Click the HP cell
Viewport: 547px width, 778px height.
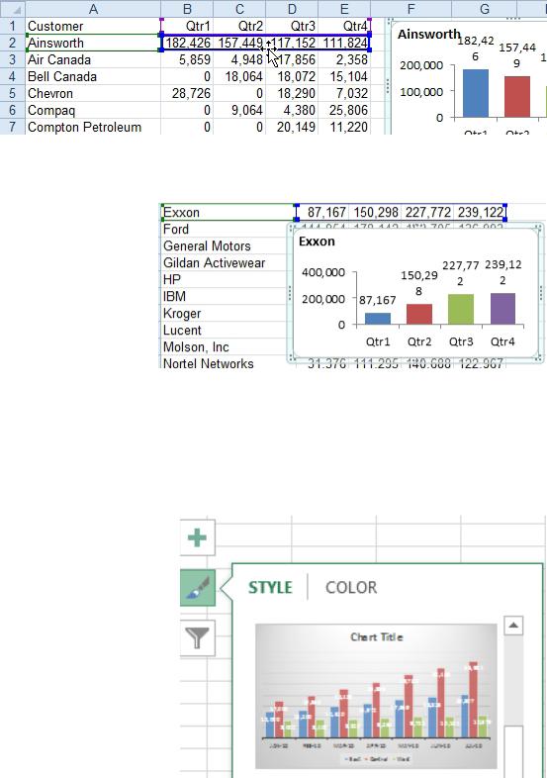(x=225, y=279)
